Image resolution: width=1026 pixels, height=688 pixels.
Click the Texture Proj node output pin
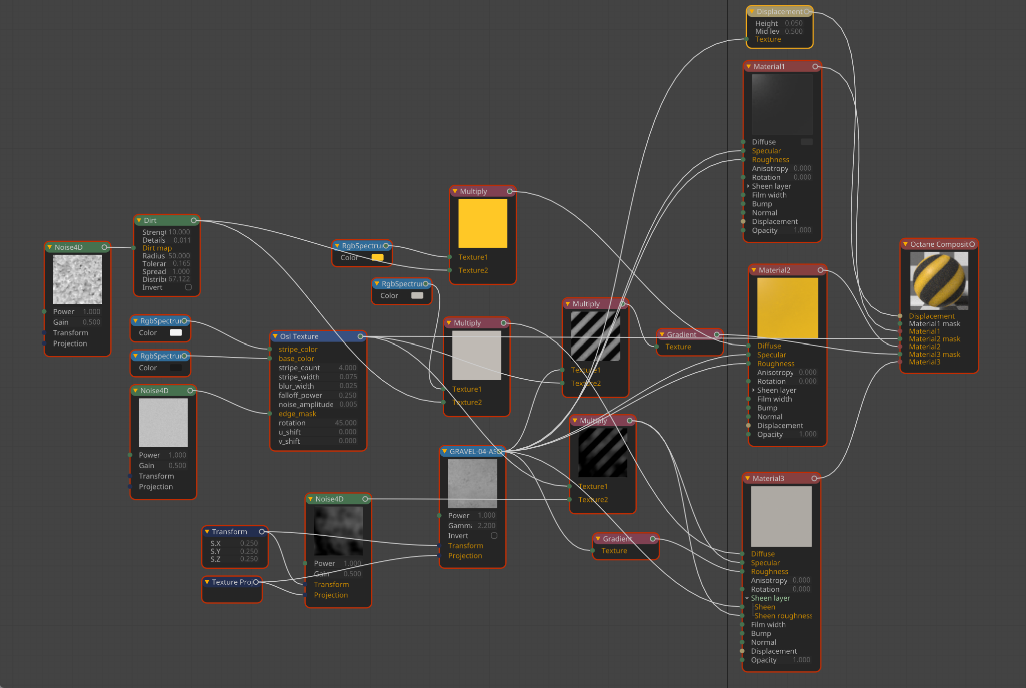[x=256, y=582]
